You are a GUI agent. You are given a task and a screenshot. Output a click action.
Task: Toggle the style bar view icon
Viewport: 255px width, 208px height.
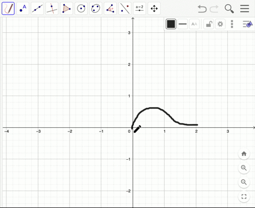[248, 24]
